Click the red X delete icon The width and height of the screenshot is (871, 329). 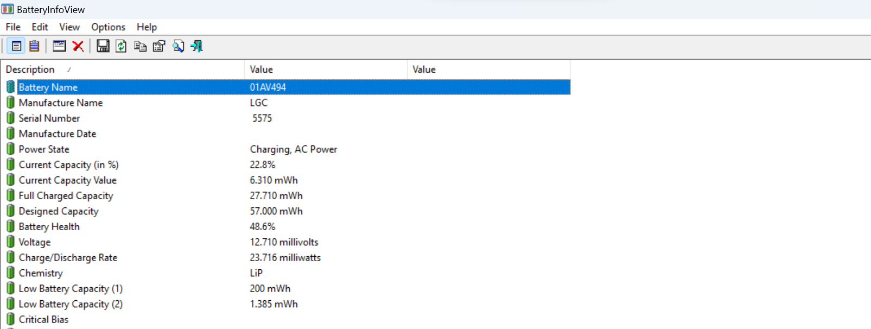pos(78,46)
